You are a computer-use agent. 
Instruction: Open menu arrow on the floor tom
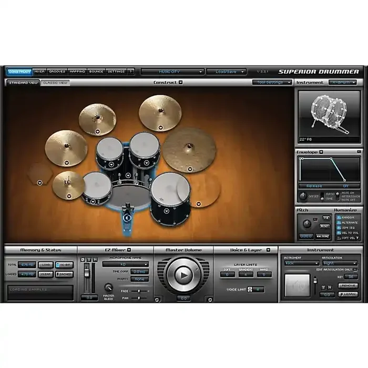coord(167,211)
